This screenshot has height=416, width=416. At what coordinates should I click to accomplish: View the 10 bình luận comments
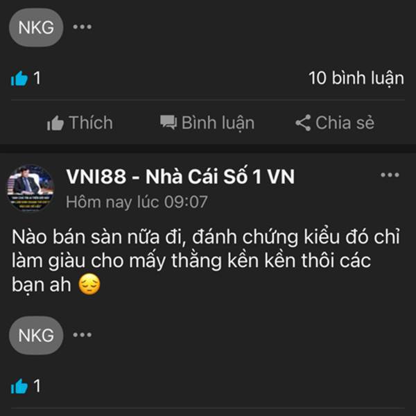(356, 78)
